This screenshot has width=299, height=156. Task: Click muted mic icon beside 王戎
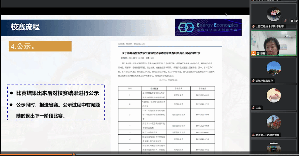(253, 108)
